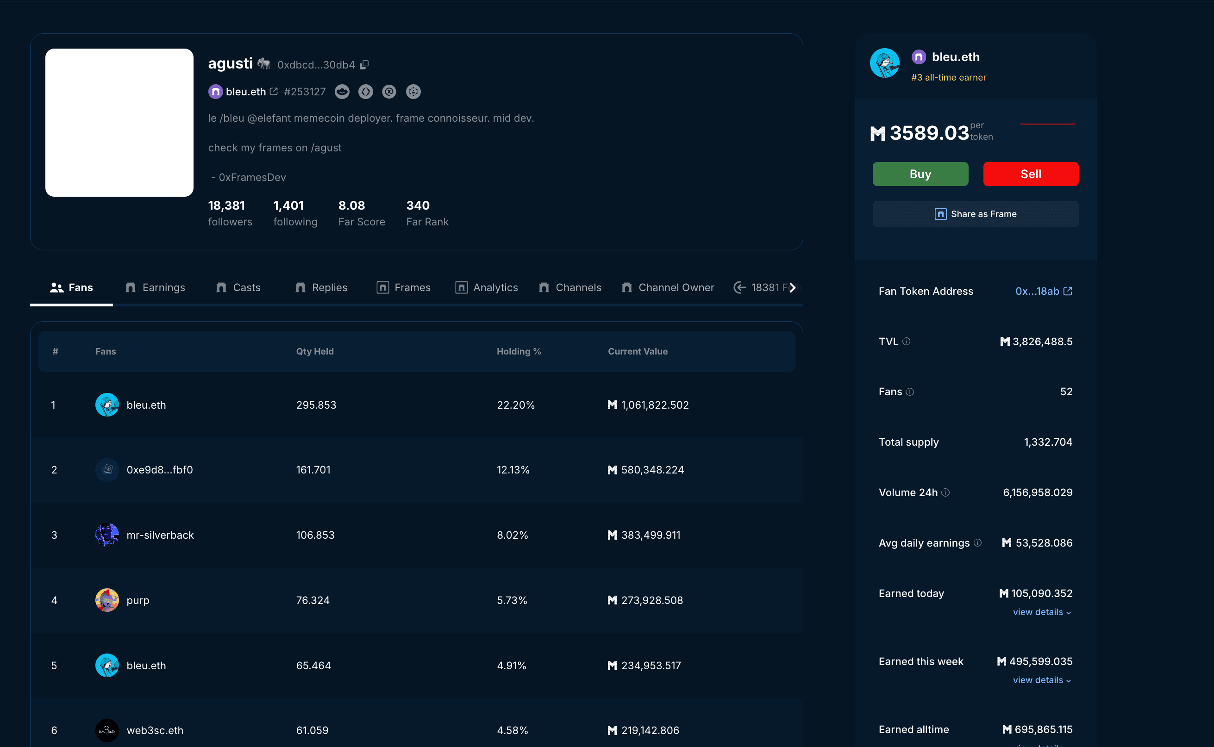1214x747 pixels.
Task: Open bleu.eth external profile link icon
Action: [274, 91]
